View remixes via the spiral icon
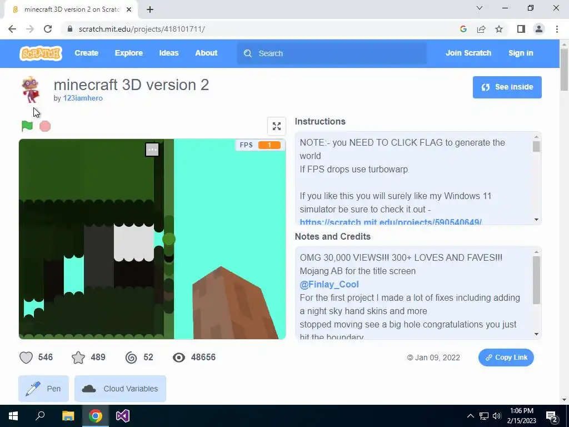Image resolution: width=569 pixels, height=427 pixels. [131, 358]
